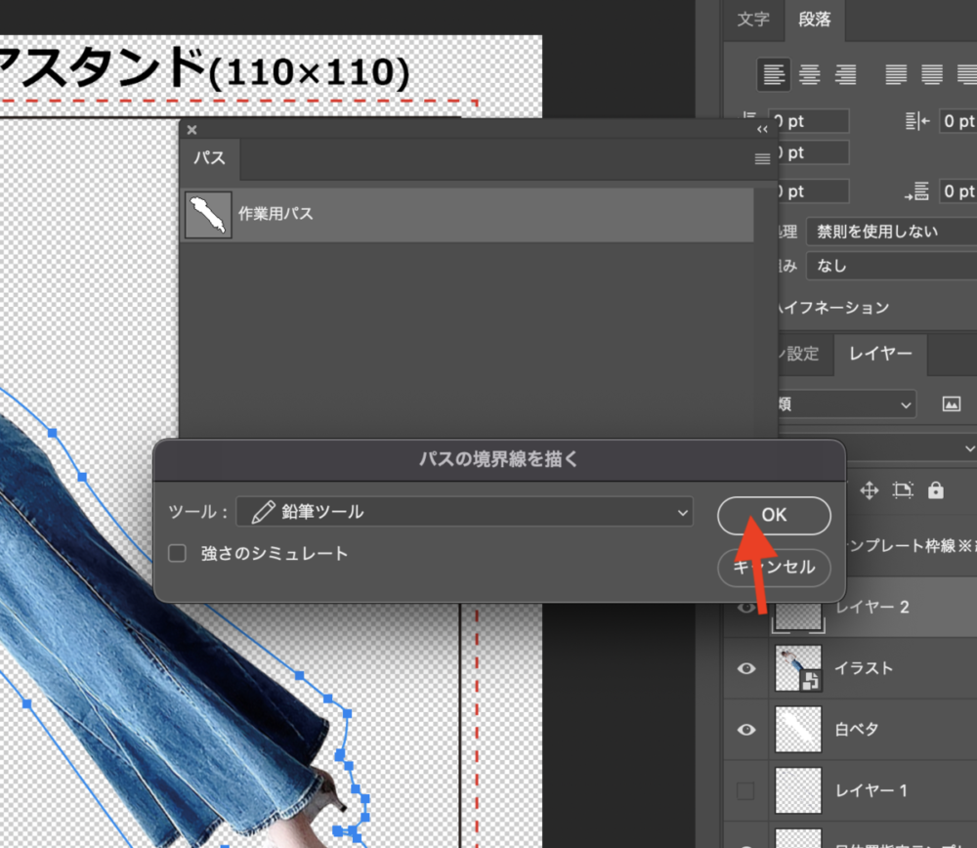
Task: Hide the 白ベタ layer via eye icon
Action: tap(747, 729)
